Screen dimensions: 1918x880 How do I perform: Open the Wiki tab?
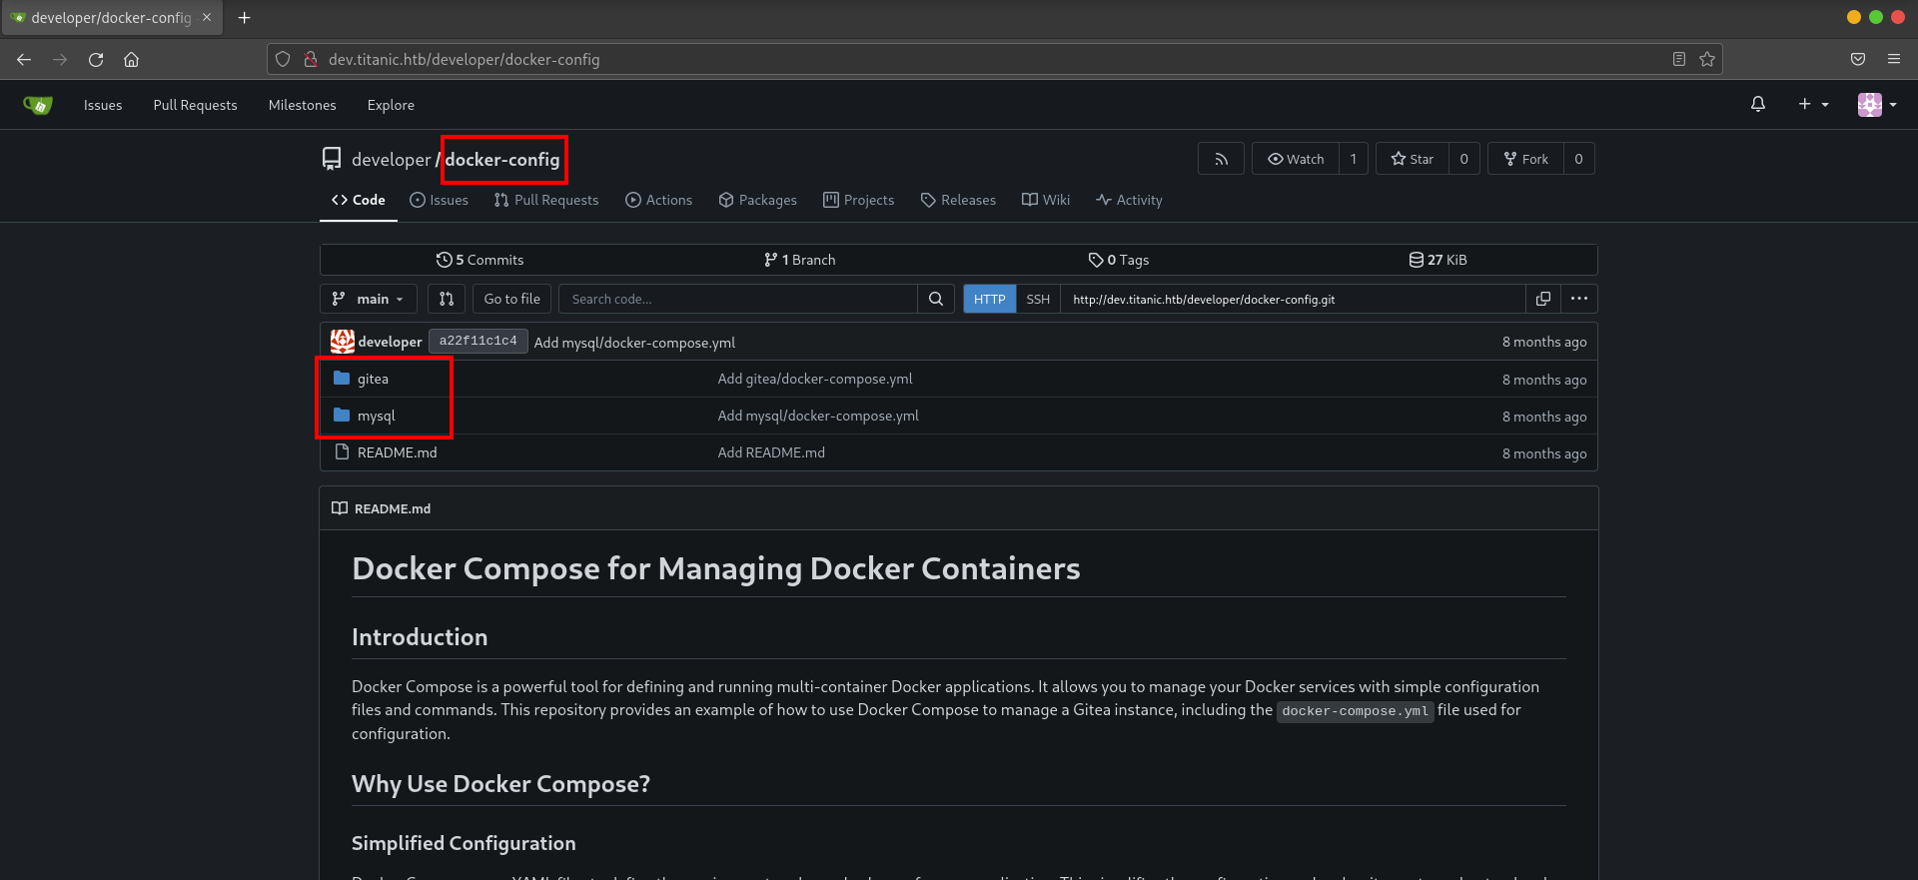(x=1046, y=200)
